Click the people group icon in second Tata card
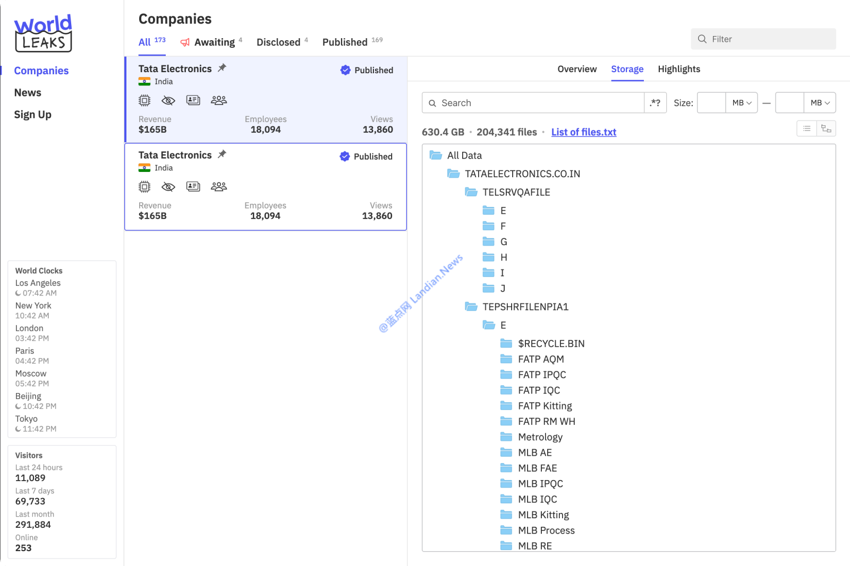The image size is (850, 566). click(x=219, y=186)
